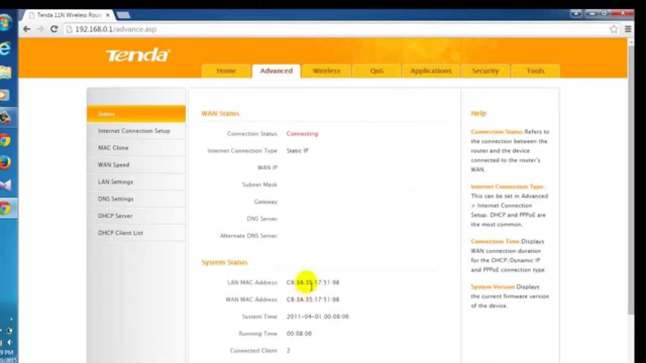Open a new browser tab
This screenshot has width=646, height=363.
pyautogui.click(x=124, y=15)
